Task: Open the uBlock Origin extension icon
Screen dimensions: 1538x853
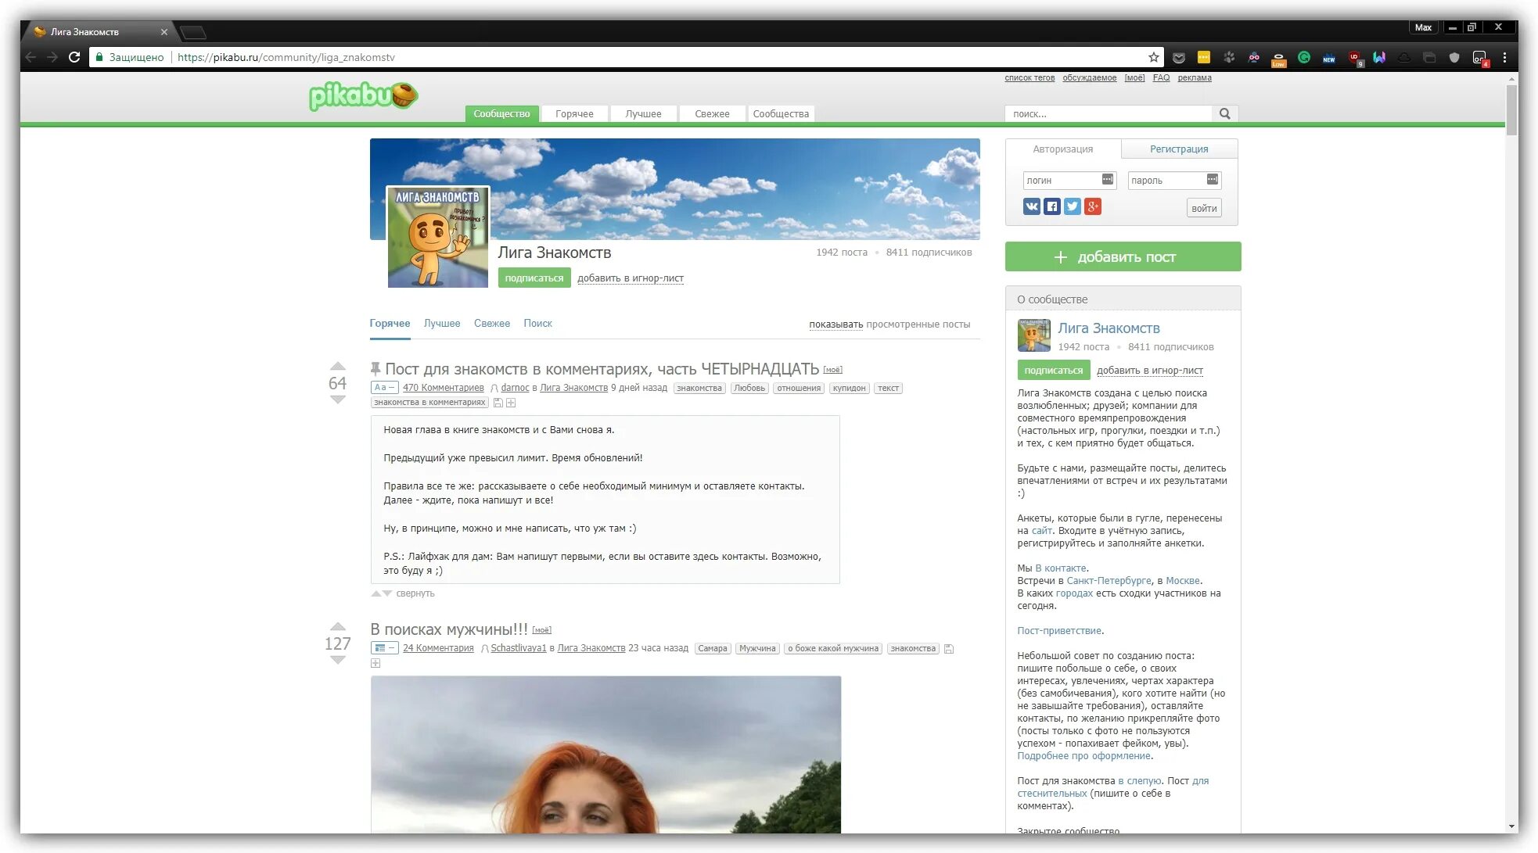Action: tap(1355, 58)
